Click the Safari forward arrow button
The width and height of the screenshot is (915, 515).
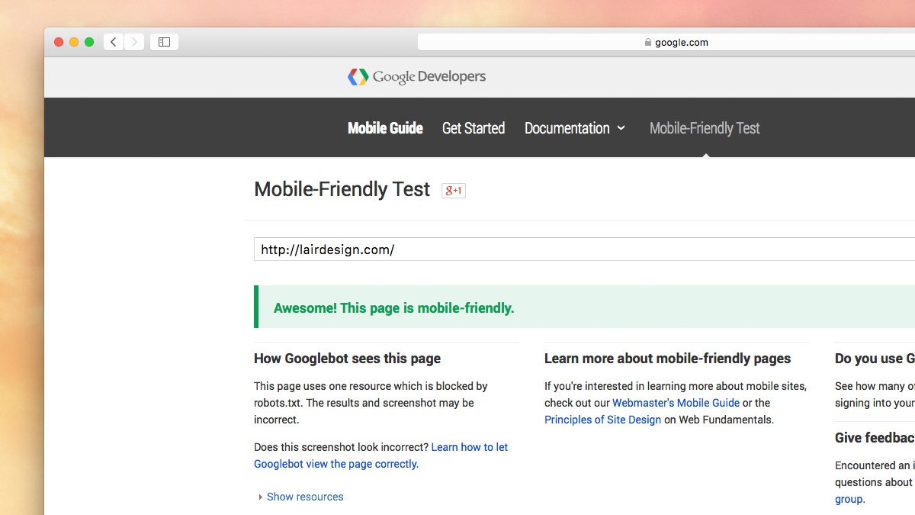tap(134, 42)
